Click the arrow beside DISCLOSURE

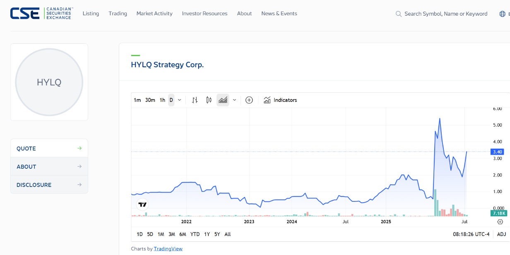point(79,184)
